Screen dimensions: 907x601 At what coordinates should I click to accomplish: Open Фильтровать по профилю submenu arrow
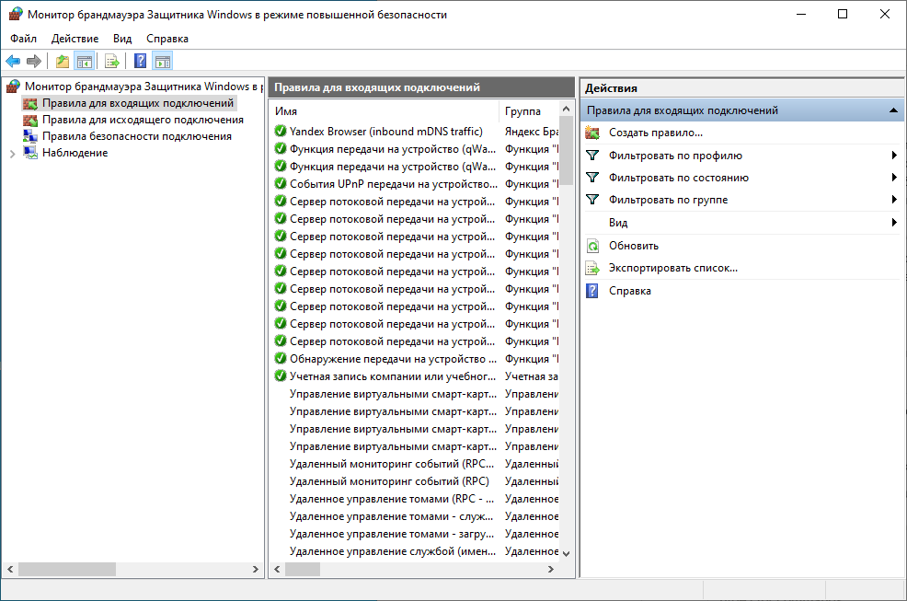894,156
